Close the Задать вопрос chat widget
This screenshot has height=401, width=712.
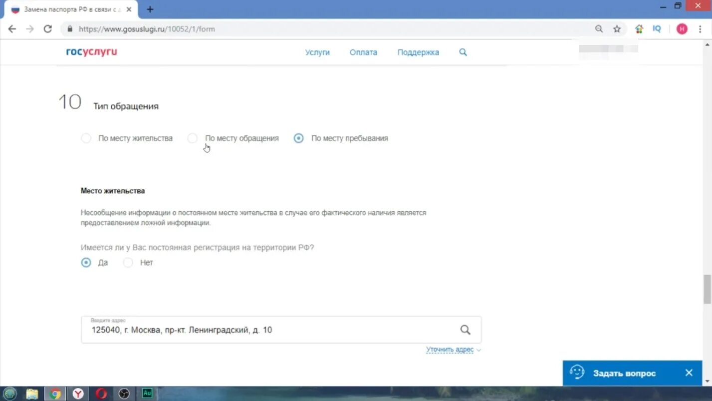click(689, 373)
